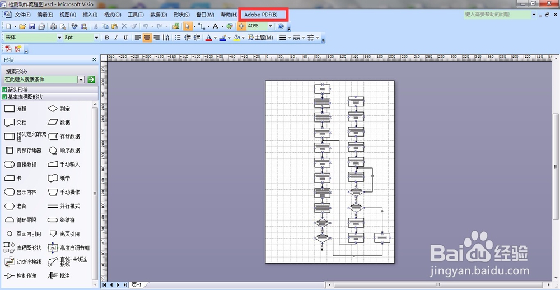Open a file with the Open folder icon
Screen dimensions: 560x290
coord(22,26)
